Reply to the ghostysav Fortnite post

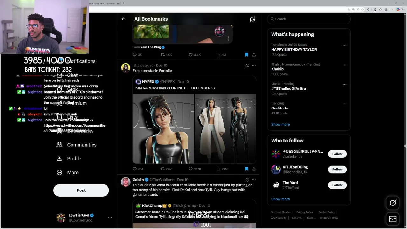coord(138,169)
